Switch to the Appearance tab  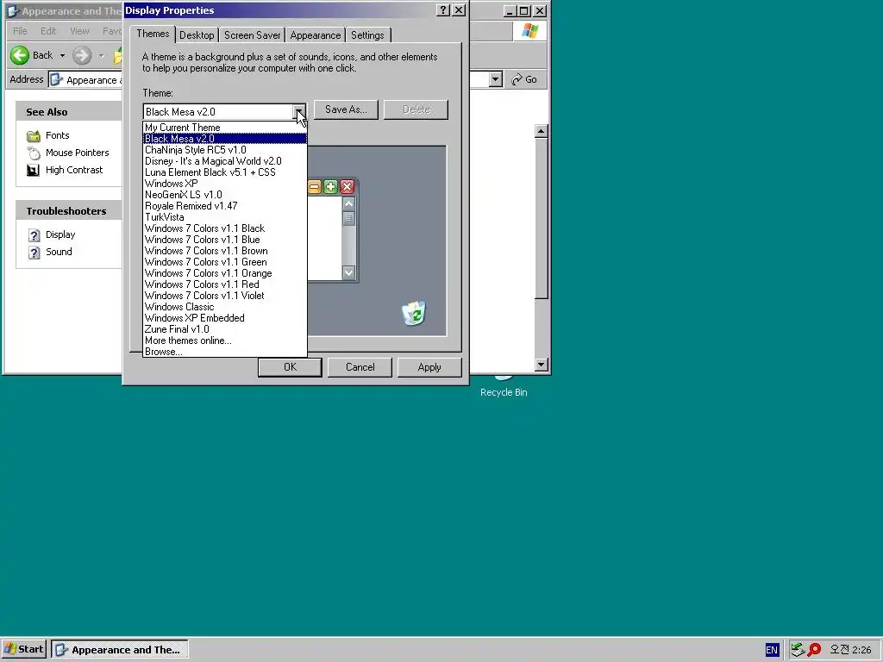[316, 34]
